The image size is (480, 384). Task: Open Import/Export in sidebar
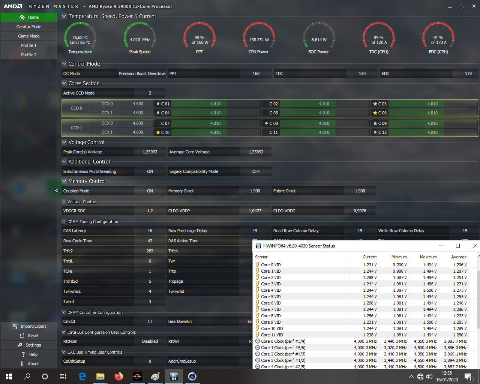tap(29, 326)
